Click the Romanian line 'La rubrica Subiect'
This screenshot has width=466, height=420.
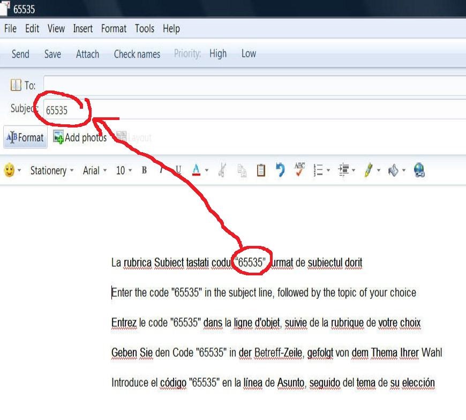(x=237, y=262)
